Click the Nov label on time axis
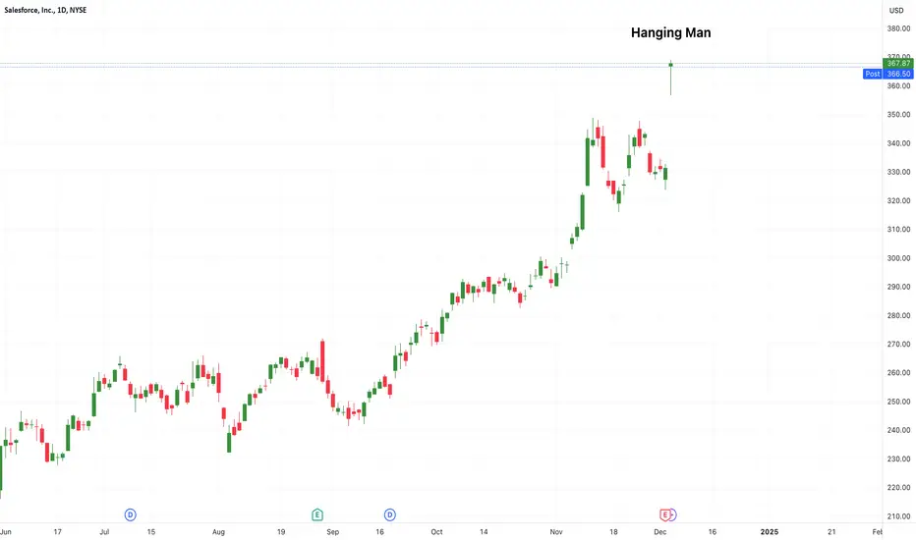916x540 pixels. [556, 532]
